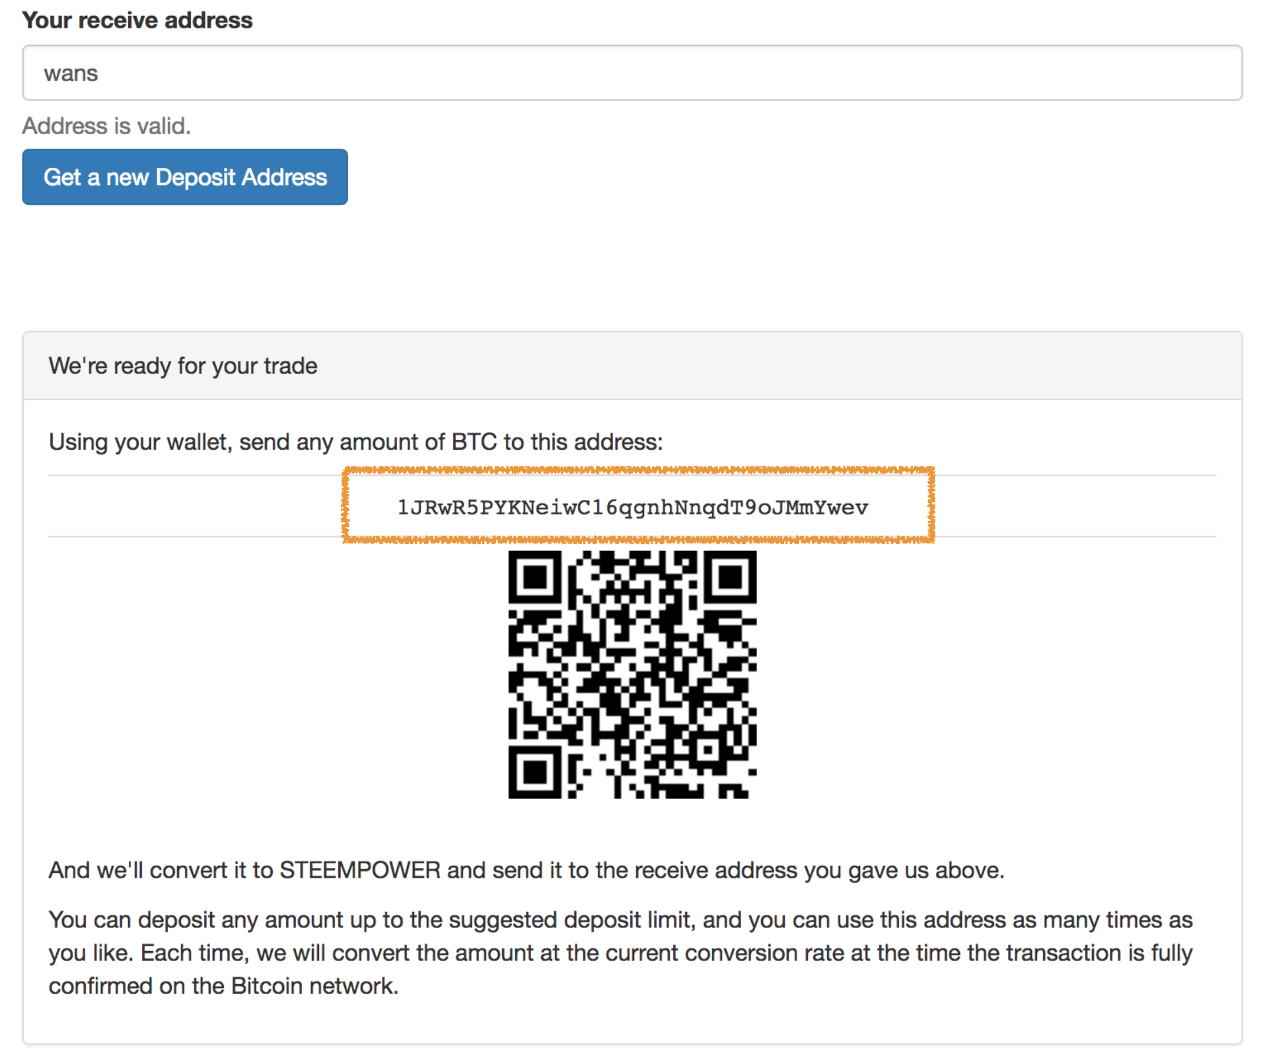This screenshot has width=1267, height=1062.
Task: Click the paragraph about the suggested deposit limit
Action: (621, 952)
